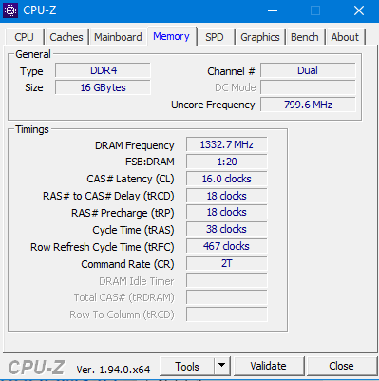379x381 pixels.
Task: Click the Validate button
Action: 268,366
